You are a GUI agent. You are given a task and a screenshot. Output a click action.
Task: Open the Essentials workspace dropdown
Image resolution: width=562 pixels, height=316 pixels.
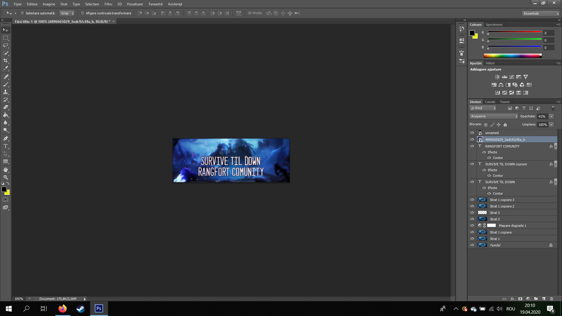pos(541,14)
